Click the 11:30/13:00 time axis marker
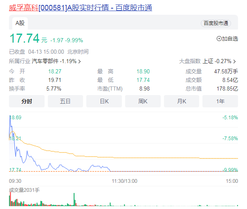247x209 pixels. coord(124,181)
